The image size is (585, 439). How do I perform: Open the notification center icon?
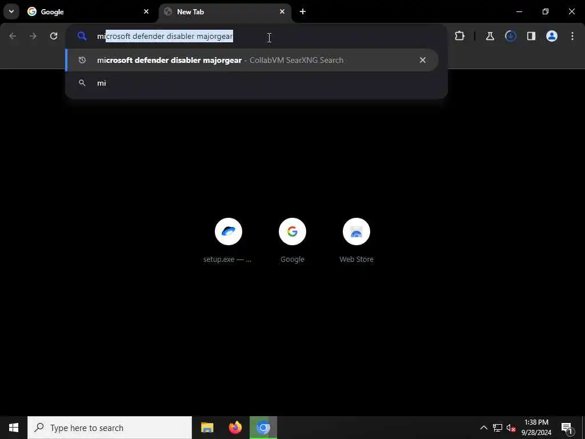[567, 428]
